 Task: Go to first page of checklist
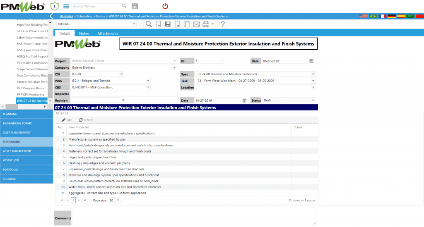point(62,200)
